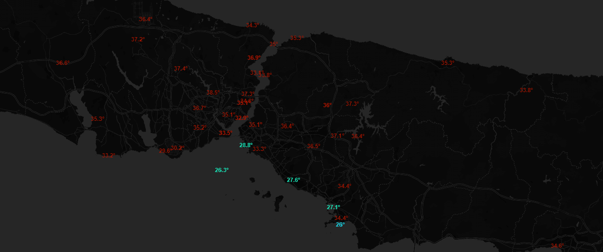The image size is (603, 252).
Task: Click the 33.2° temperature label
Action: 109,156
